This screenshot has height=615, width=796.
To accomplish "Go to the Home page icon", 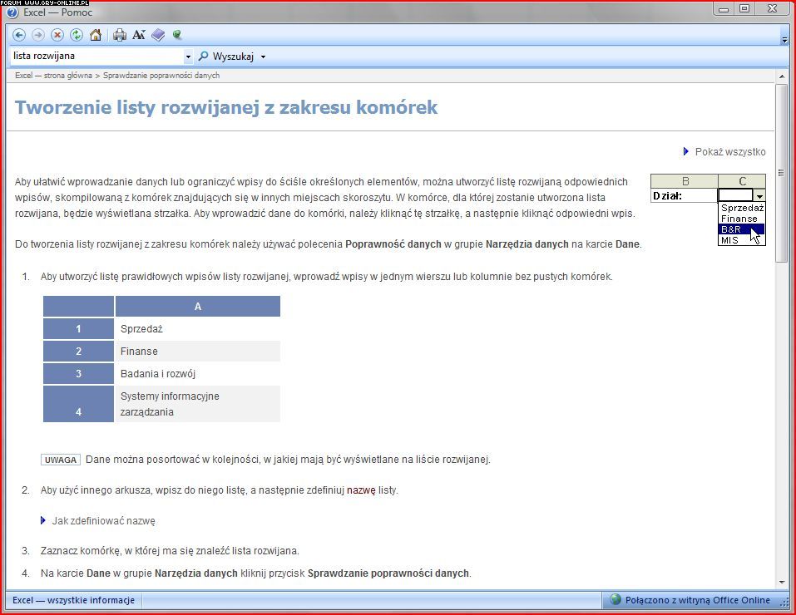I will tap(96, 35).
